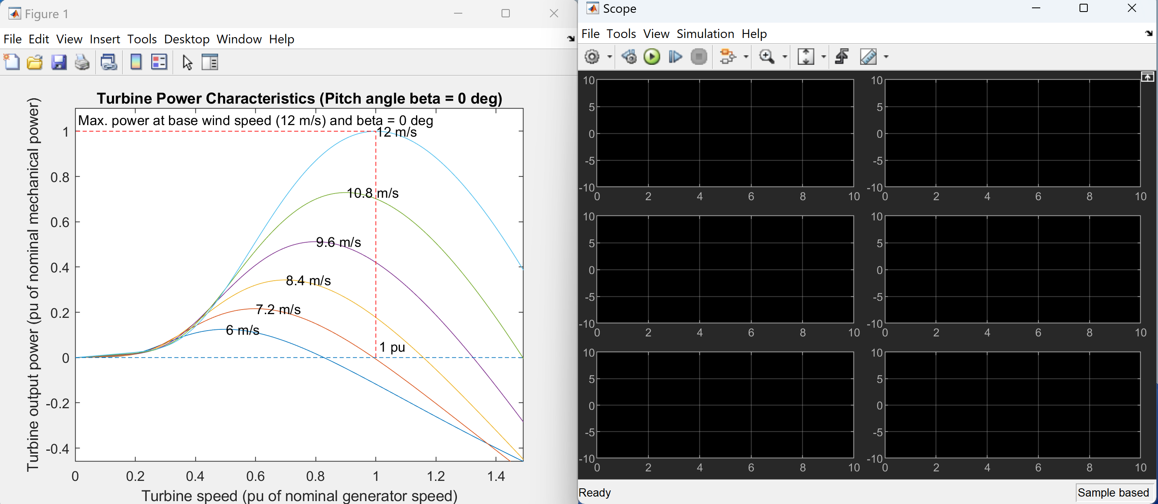Click the Scale Y-axis limits icon
This screenshot has width=1158, height=504.
pyautogui.click(x=805, y=57)
